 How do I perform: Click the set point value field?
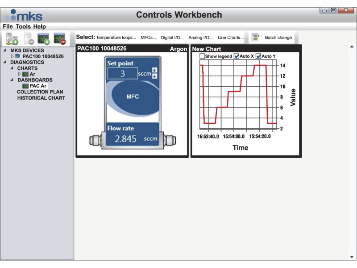[x=123, y=74]
